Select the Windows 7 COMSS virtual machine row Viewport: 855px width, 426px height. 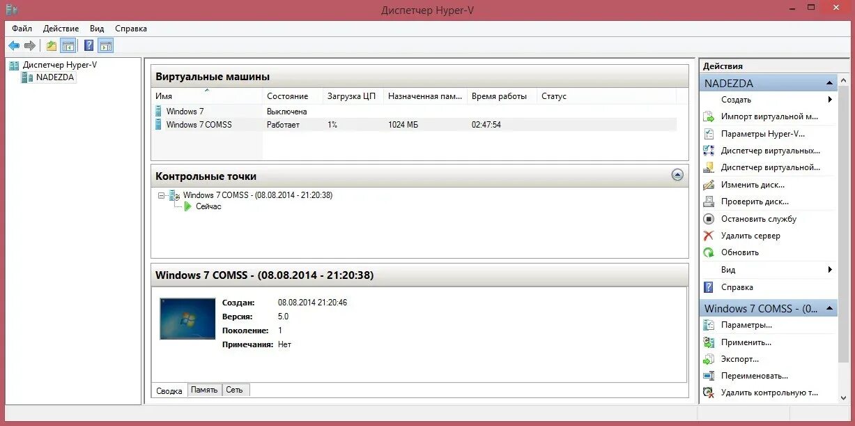coord(414,125)
